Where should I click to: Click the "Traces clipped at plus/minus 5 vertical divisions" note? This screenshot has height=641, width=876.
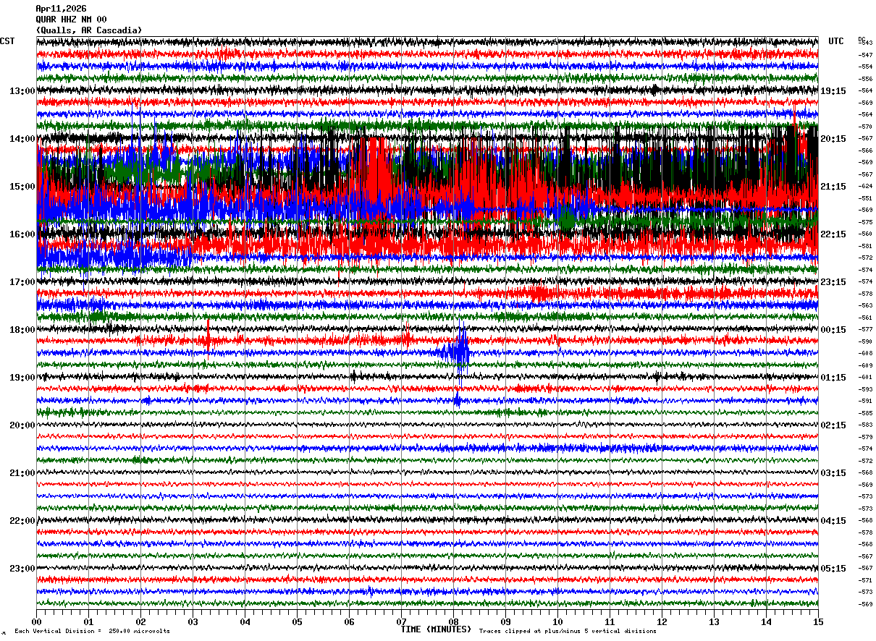(568, 632)
